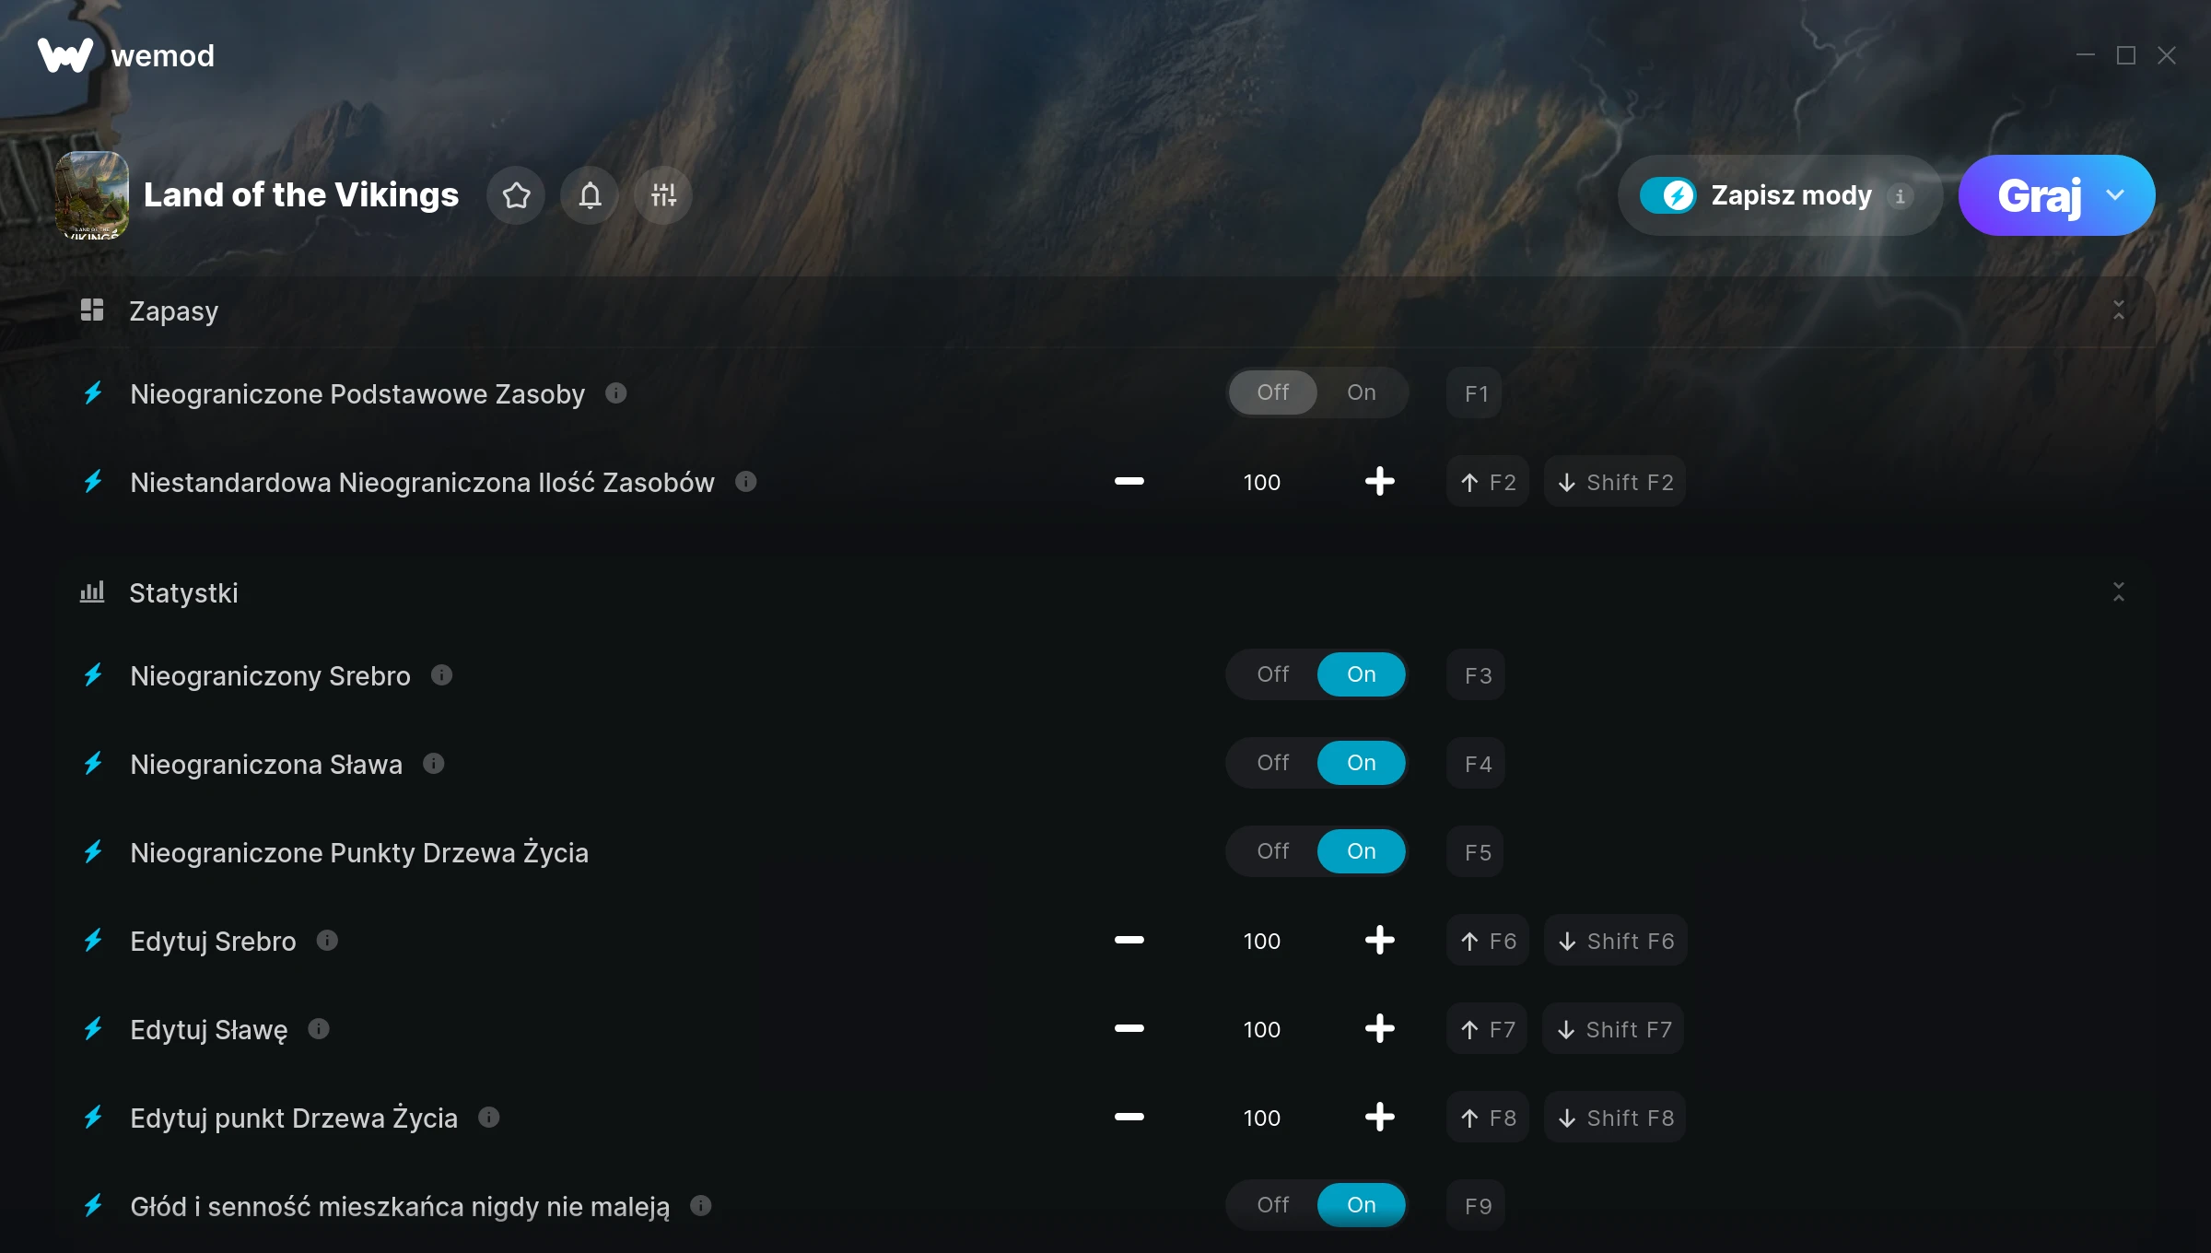Collapse the Statystki section
The image size is (2211, 1253).
(2119, 591)
